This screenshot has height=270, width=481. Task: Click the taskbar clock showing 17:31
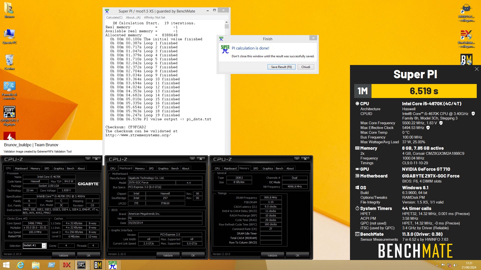point(469,265)
